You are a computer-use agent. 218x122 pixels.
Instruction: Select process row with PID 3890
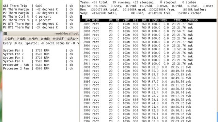pyautogui.click(x=138, y=27)
